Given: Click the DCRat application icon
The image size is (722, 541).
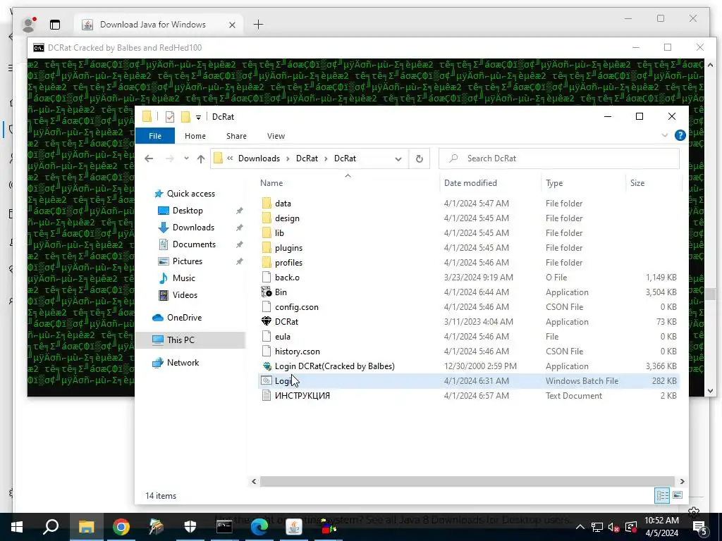Looking at the screenshot, I should 267,321.
